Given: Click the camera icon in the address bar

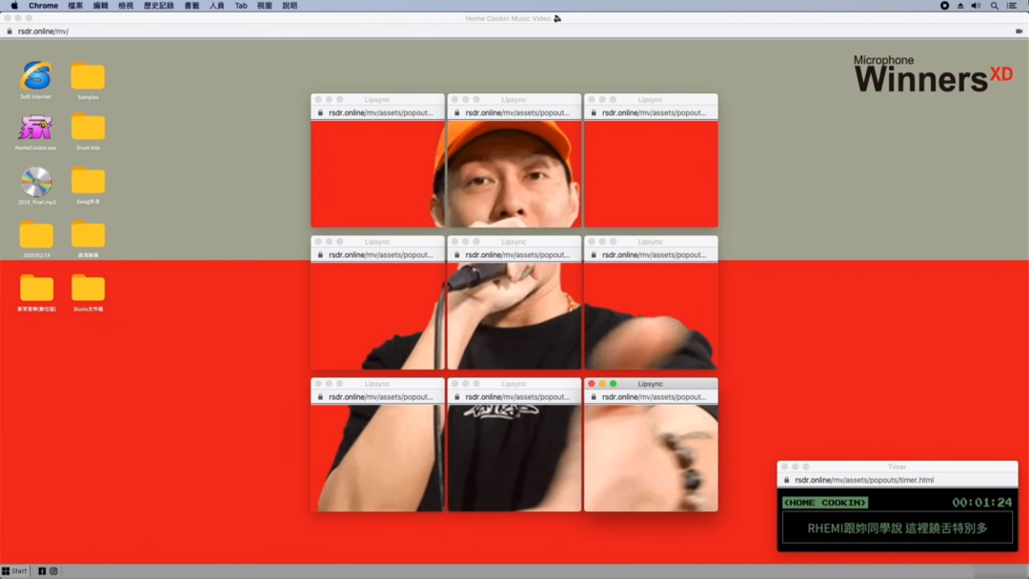Looking at the screenshot, I should tap(1019, 31).
